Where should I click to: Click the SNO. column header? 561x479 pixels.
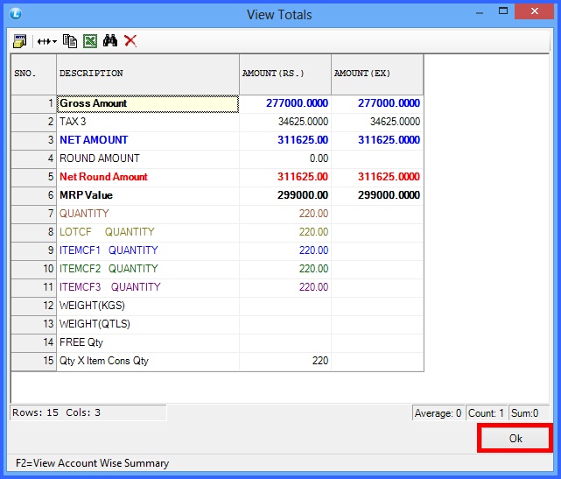pos(33,74)
